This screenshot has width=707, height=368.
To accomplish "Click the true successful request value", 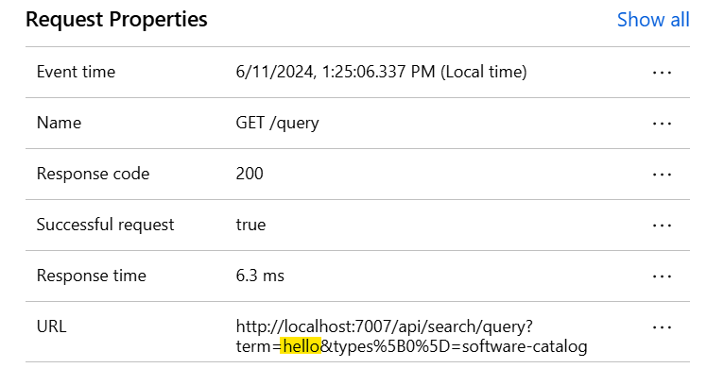I will 250,225.
